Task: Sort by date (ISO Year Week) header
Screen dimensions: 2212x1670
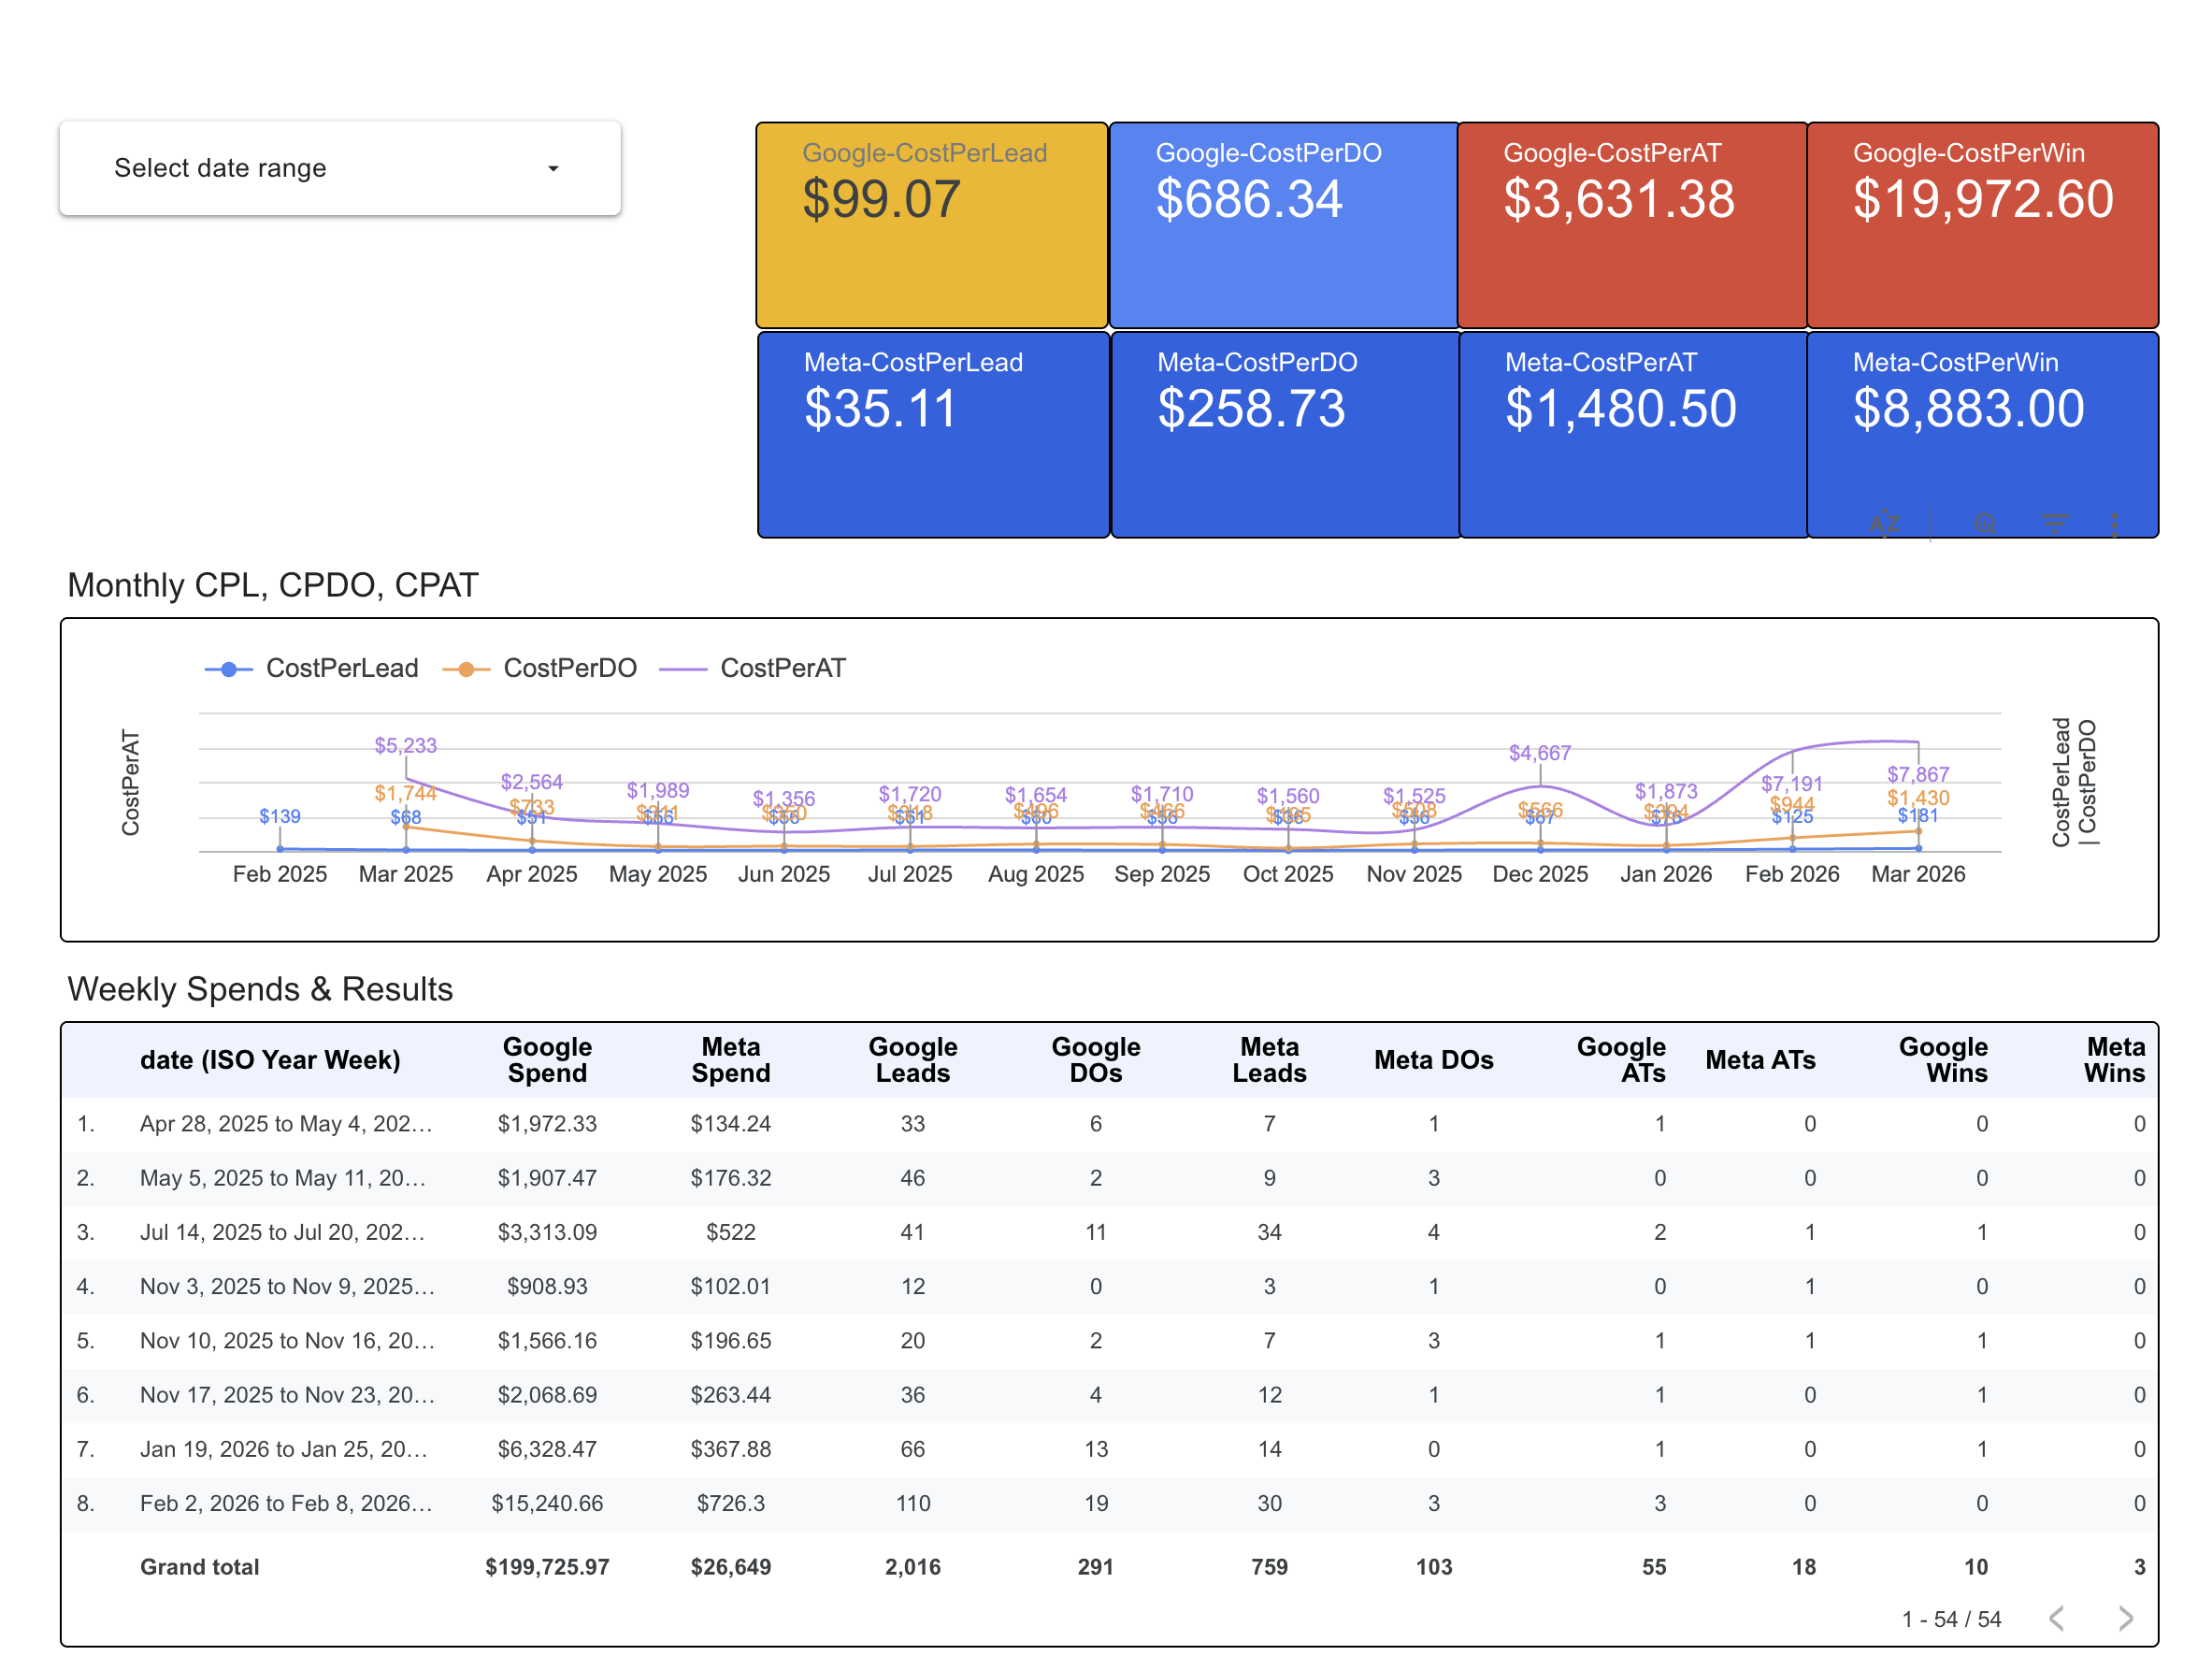Action: [270, 1060]
